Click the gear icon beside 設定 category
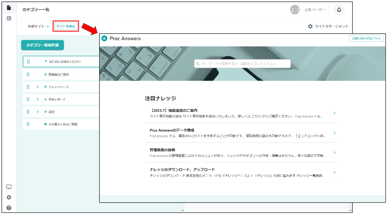This screenshot has height=214, width=387. (x=46, y=112)
